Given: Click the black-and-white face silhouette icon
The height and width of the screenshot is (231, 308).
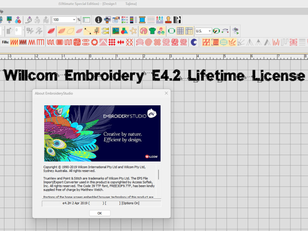Looking at the screenshot, I should [x=177, y=20].
